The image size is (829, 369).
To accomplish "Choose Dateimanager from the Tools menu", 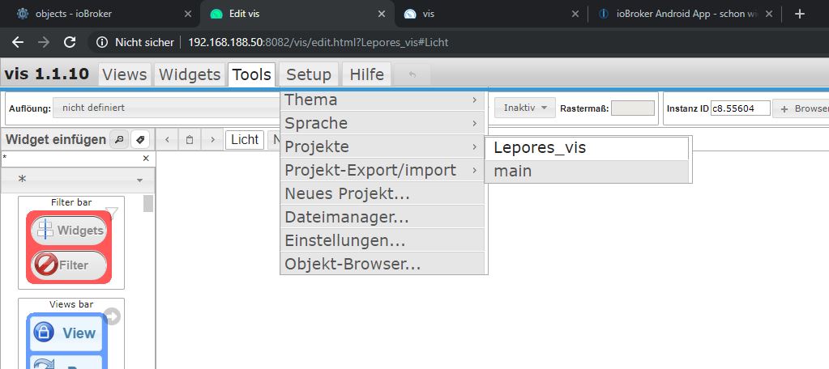I will (x=382, y=217).
